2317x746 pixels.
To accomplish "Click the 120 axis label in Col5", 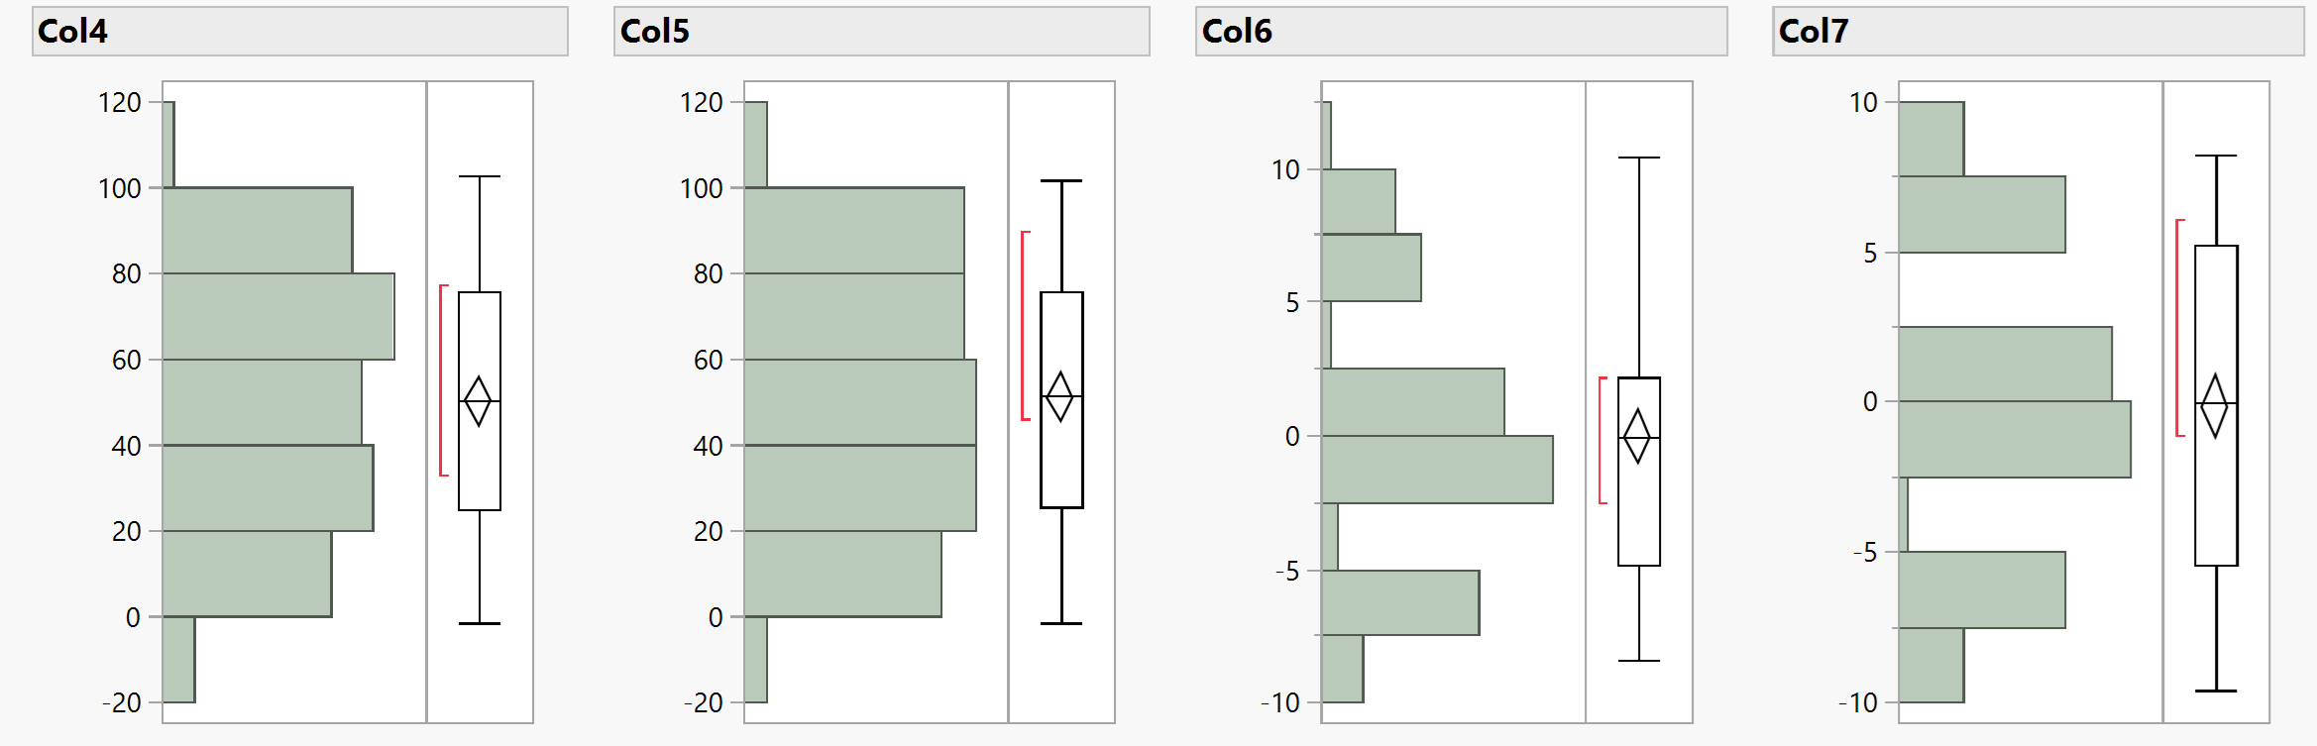I will click(x=701, y=102).
